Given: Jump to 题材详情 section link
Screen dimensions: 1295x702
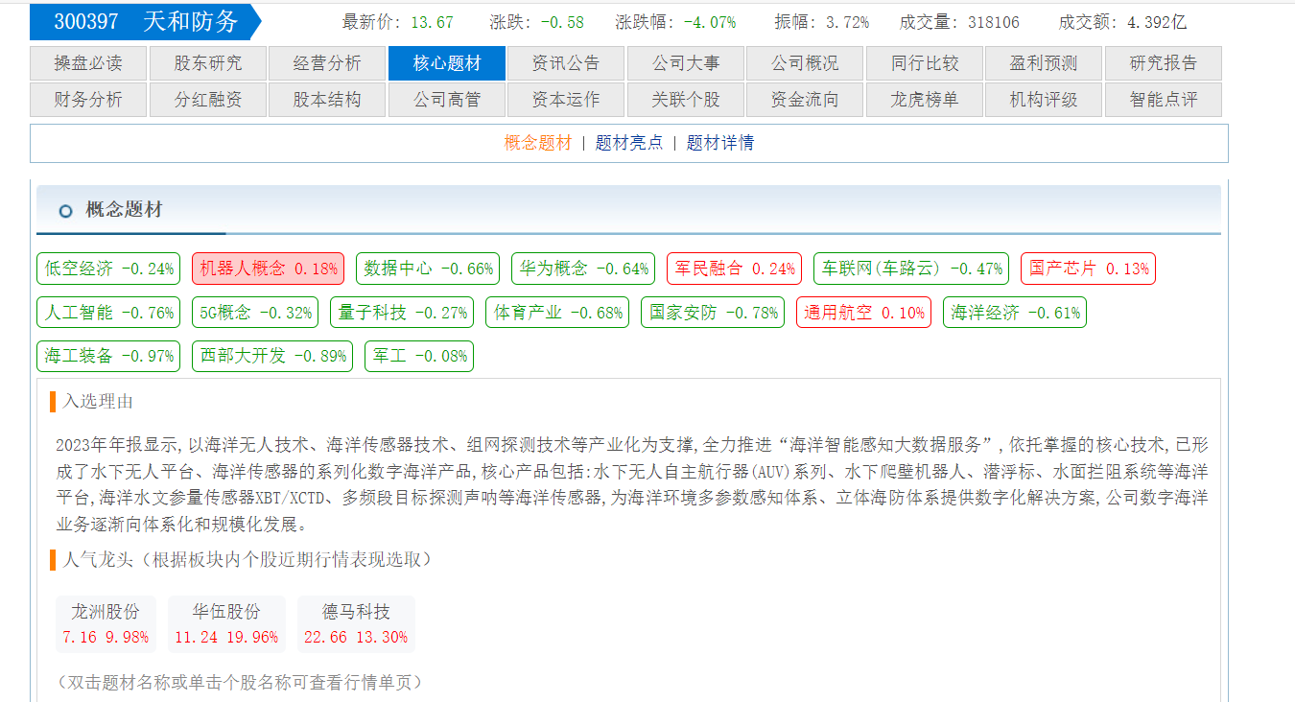Looking at the screenshot, I should 719,143.
